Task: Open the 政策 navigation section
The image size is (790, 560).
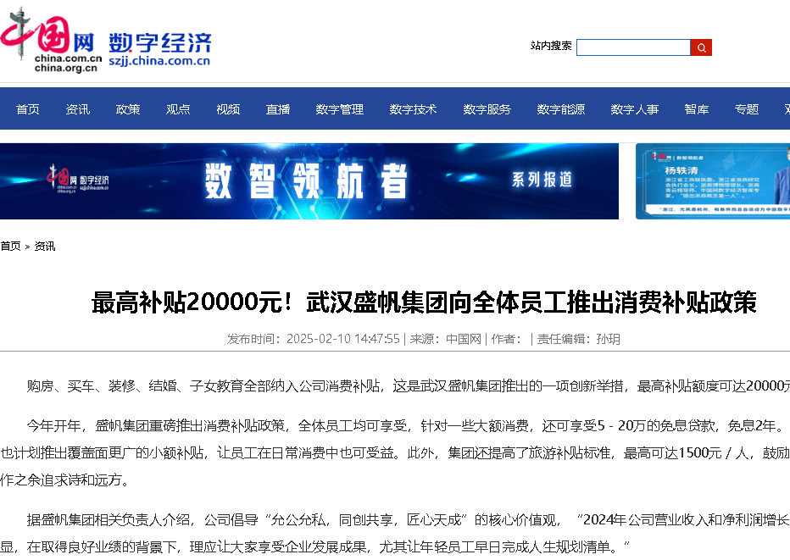Action: [x=128, y=109]
